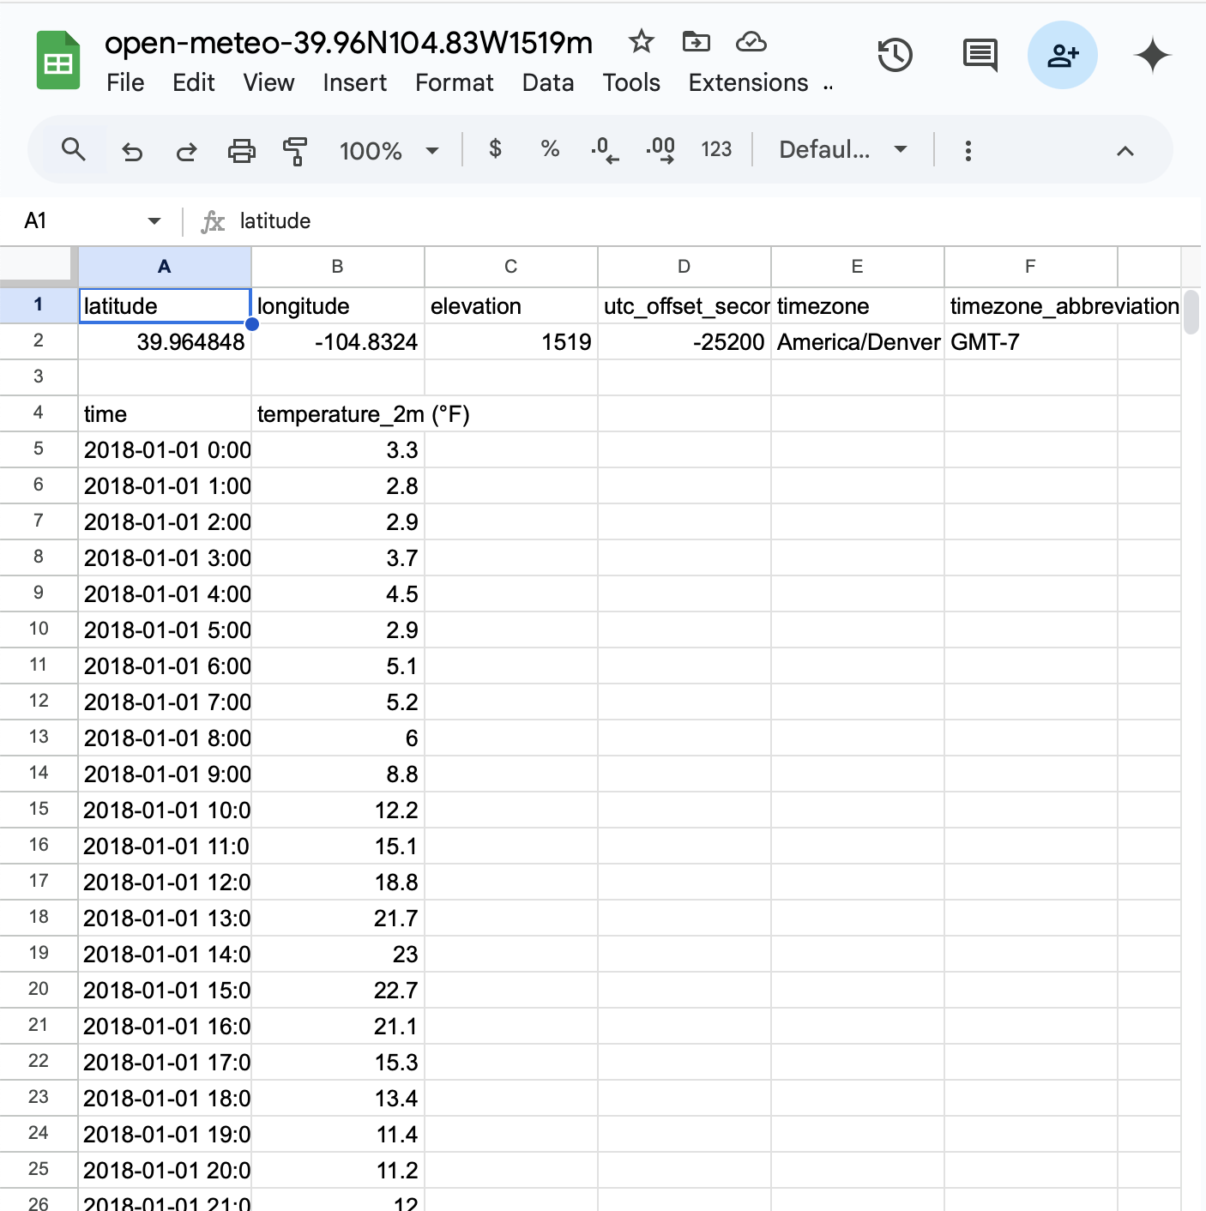Select temperature value 8.8

338,774
